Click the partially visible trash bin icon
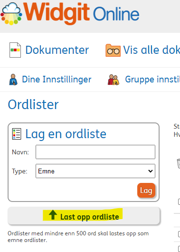 pyautogui.click(x=179, y=163)
